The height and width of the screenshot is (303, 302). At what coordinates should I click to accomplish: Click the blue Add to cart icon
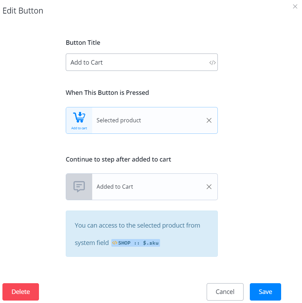(79, 117)
